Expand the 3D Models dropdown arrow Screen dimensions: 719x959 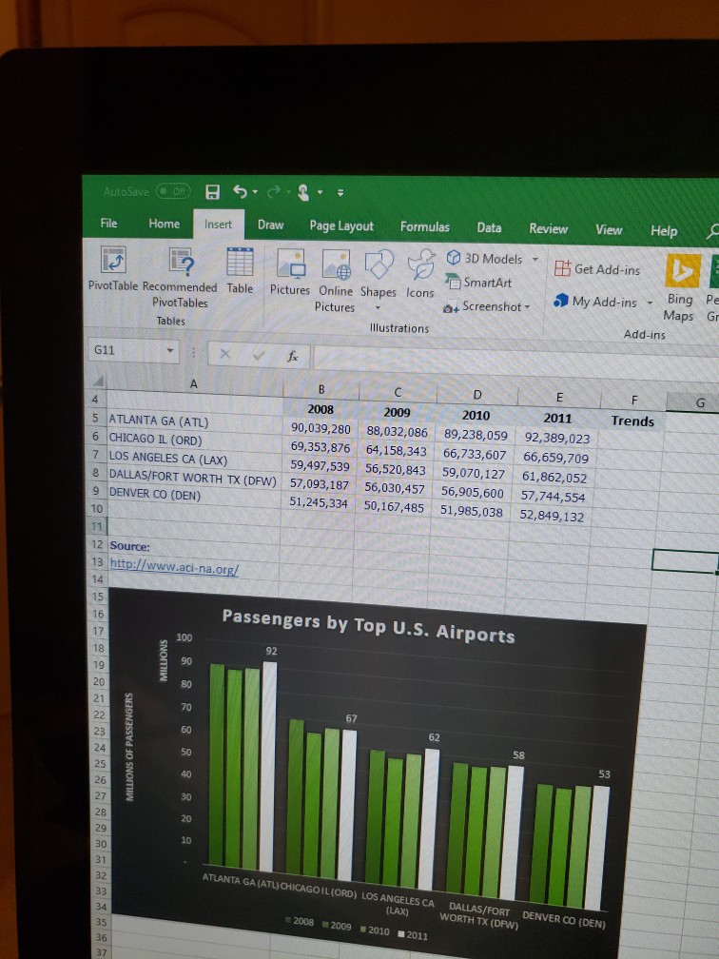534,260
